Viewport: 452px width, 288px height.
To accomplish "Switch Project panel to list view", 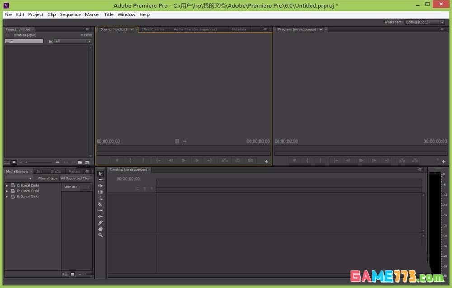I will [x=7, y=163].
